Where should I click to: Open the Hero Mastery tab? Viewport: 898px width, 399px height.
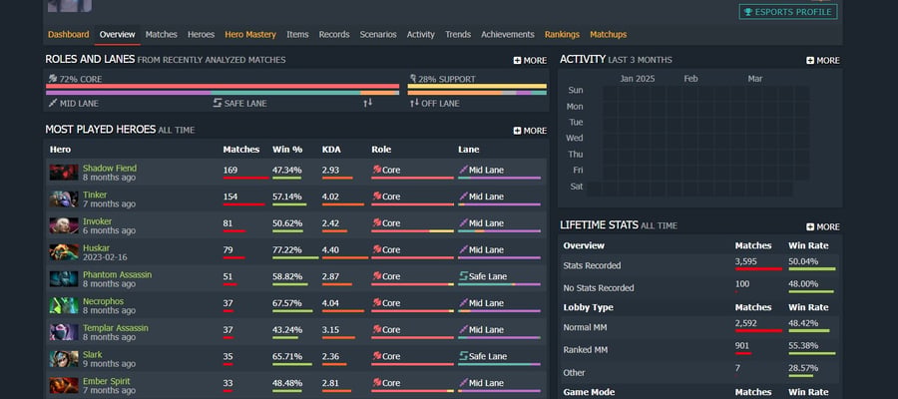[x=250, y=34]
